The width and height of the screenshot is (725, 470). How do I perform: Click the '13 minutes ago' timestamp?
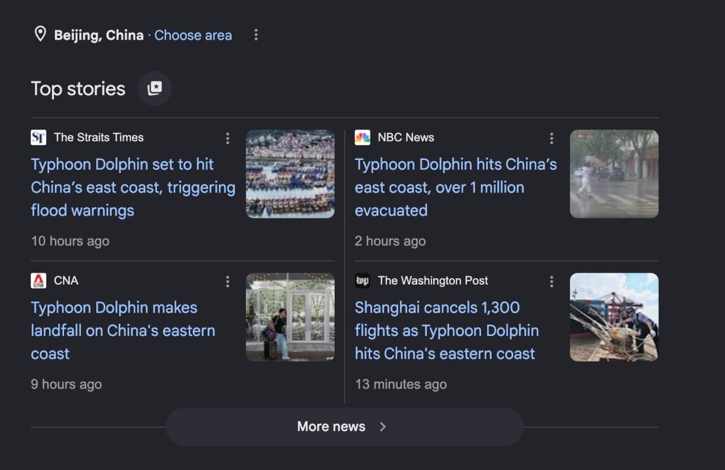point(401,384)
